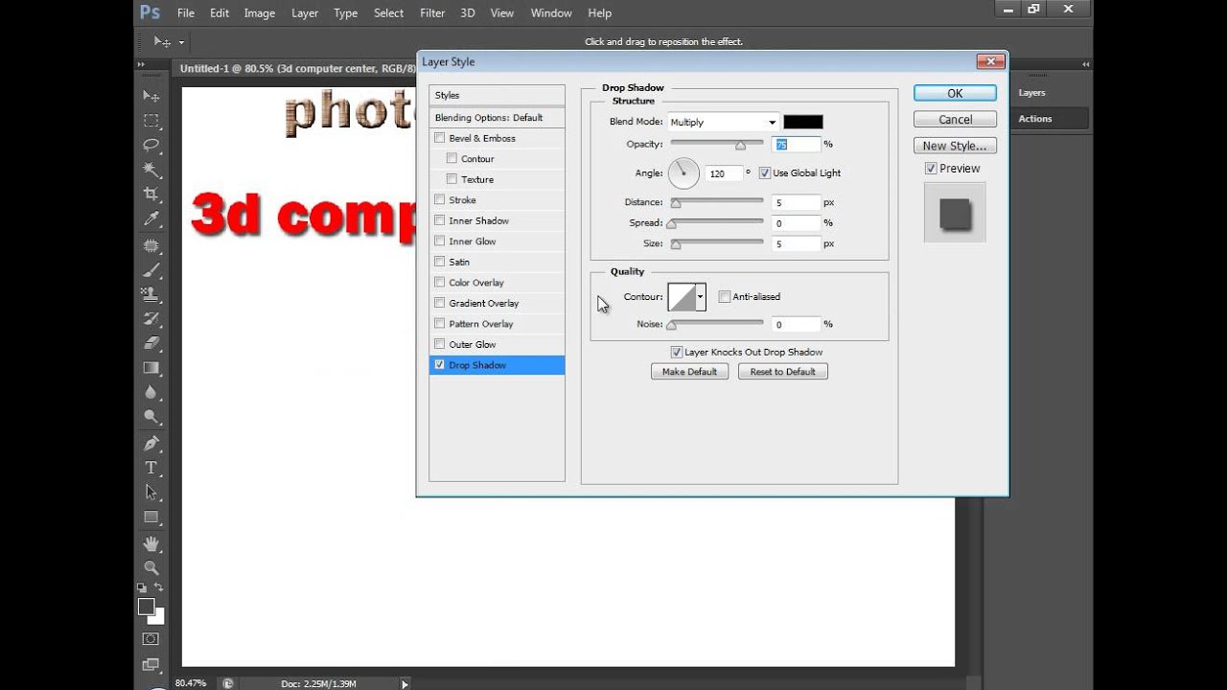1227x690 pixels.
Task: Click the New Style... button
Action: click(955, 146)
